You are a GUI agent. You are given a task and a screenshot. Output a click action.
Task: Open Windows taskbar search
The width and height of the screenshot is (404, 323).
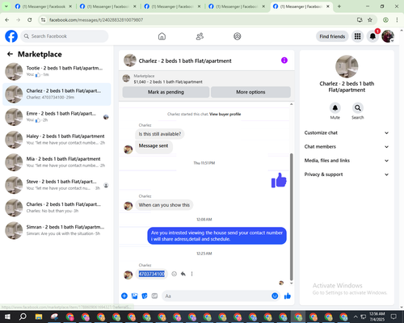(23, 317)
